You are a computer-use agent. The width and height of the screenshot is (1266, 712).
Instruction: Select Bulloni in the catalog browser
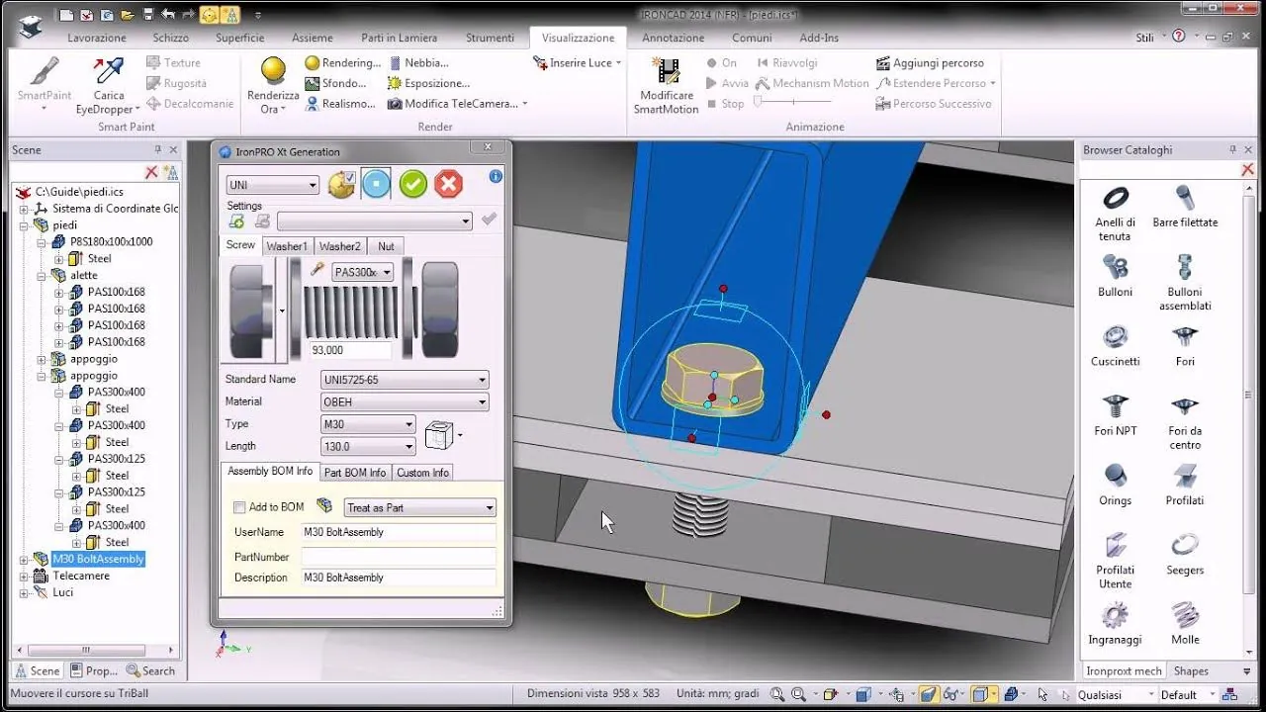1116,276
